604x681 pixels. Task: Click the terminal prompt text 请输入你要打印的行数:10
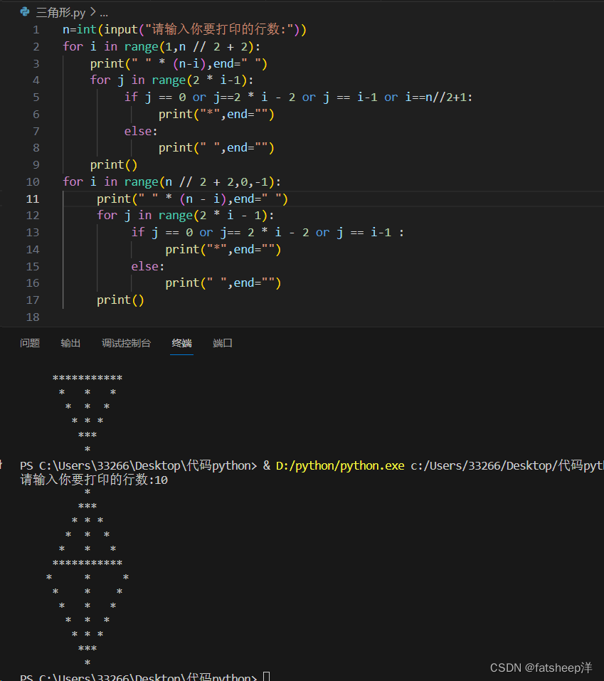click(x=94, y=480)
